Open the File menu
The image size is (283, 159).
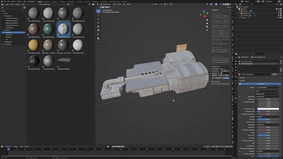pyautogui.click(x=5, y=1)
